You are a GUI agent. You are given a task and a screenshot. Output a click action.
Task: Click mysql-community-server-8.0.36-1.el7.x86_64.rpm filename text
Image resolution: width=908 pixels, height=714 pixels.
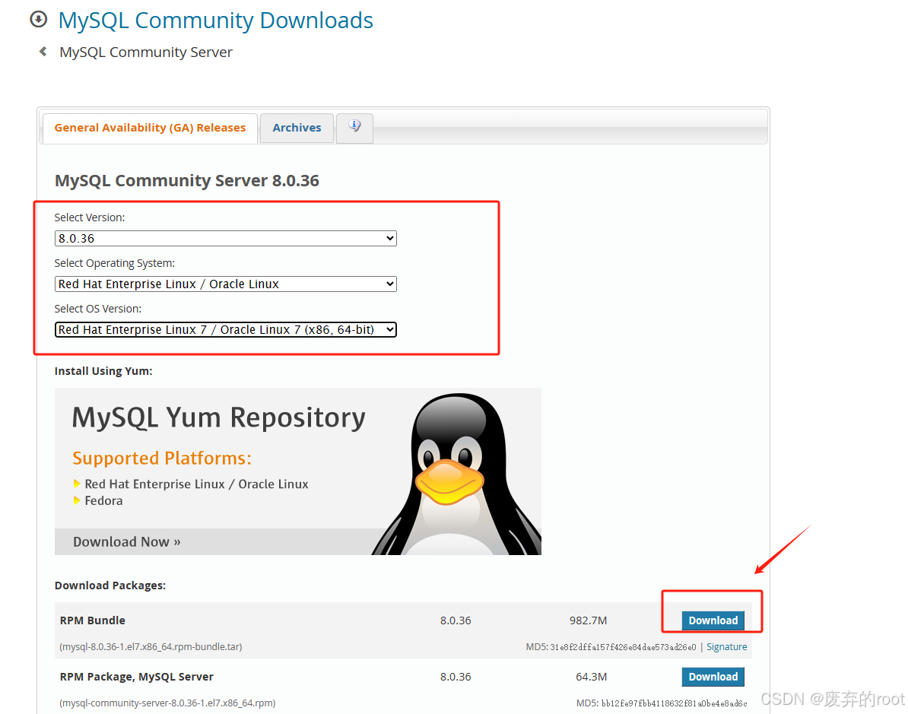167,703
